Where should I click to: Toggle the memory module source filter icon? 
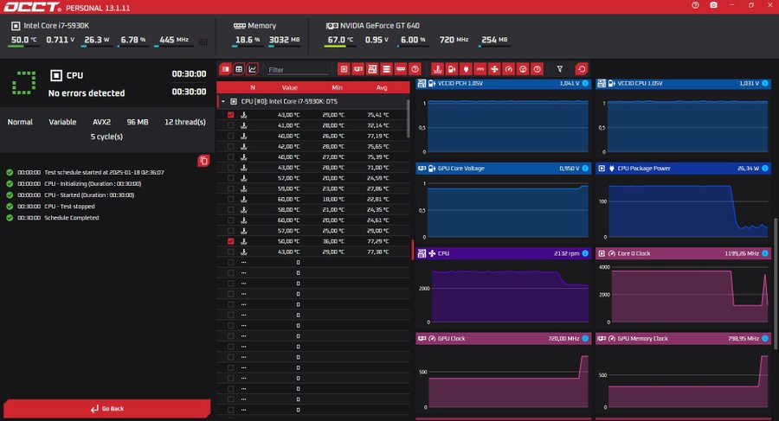click(401, 69)
